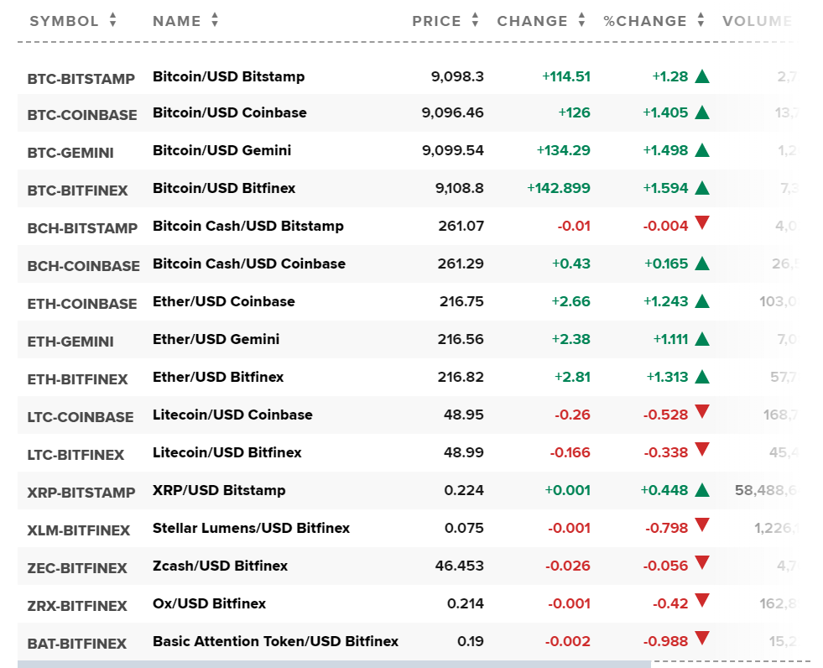Click the red triangle beside -0.798
The image size is (823, 668).
[701, 525]
